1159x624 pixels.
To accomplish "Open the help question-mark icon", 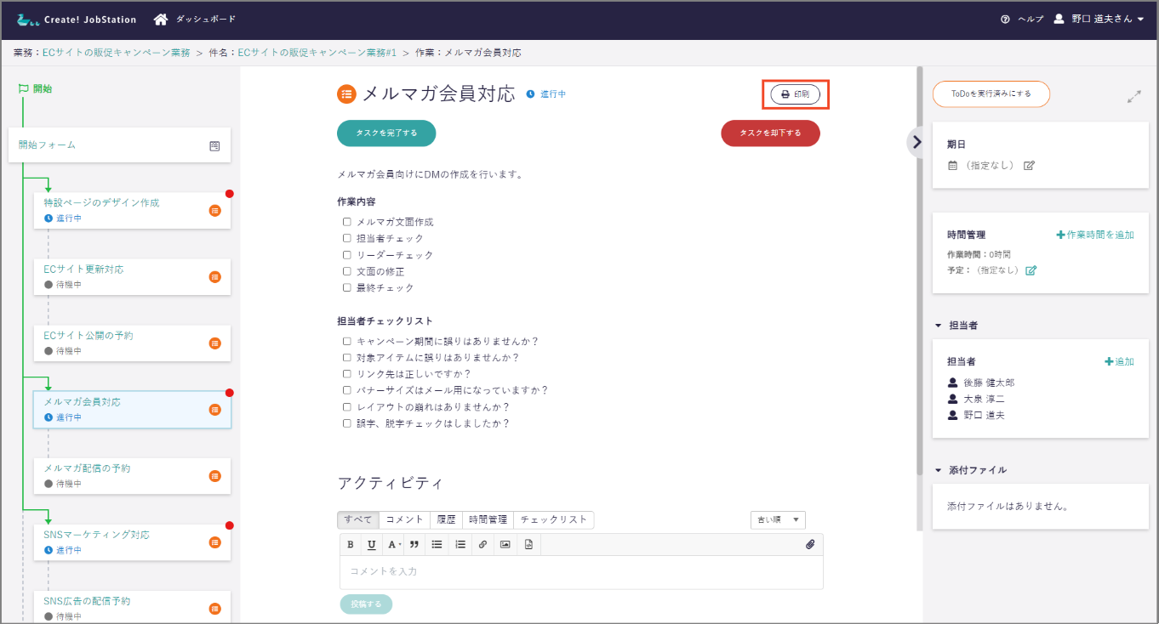I will coord(1005,20).
